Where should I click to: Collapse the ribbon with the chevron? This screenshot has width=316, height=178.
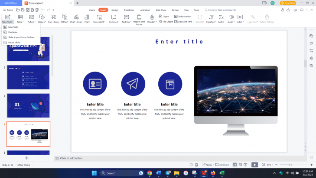tap(312, 10)
